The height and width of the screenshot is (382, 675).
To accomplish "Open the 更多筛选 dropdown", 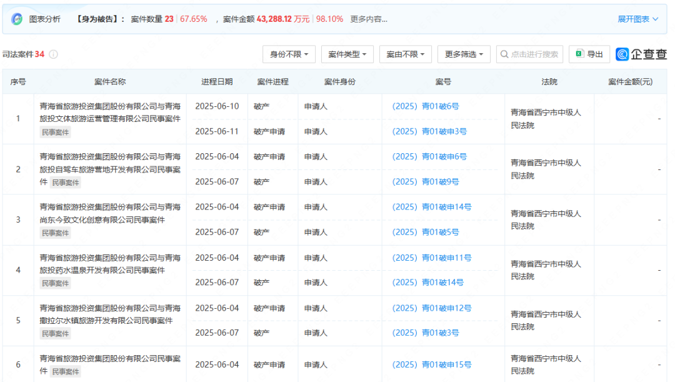I will (464, 54).
